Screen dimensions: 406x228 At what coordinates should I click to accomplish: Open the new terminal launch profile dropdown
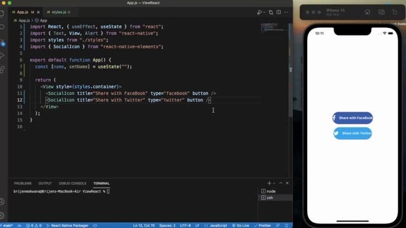[274, 184]
